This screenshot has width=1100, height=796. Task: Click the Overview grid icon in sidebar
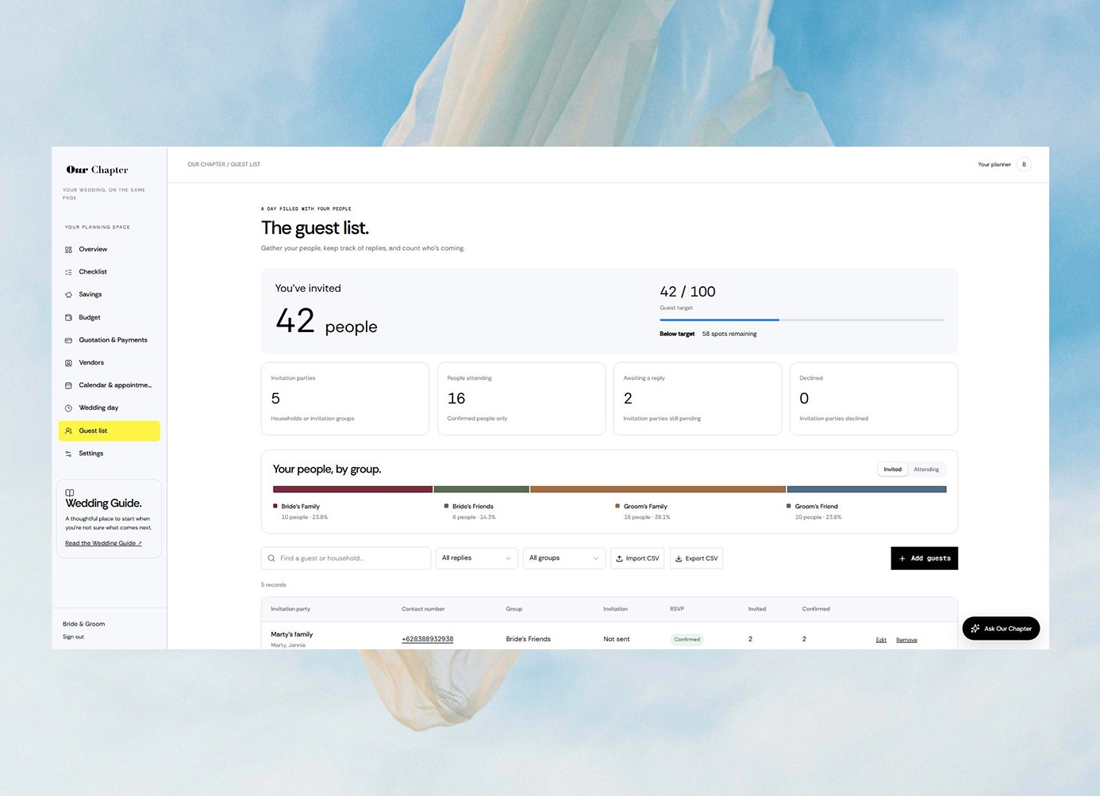click(68, 250)
